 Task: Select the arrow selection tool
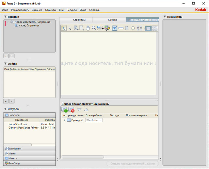tap(64, 28)
